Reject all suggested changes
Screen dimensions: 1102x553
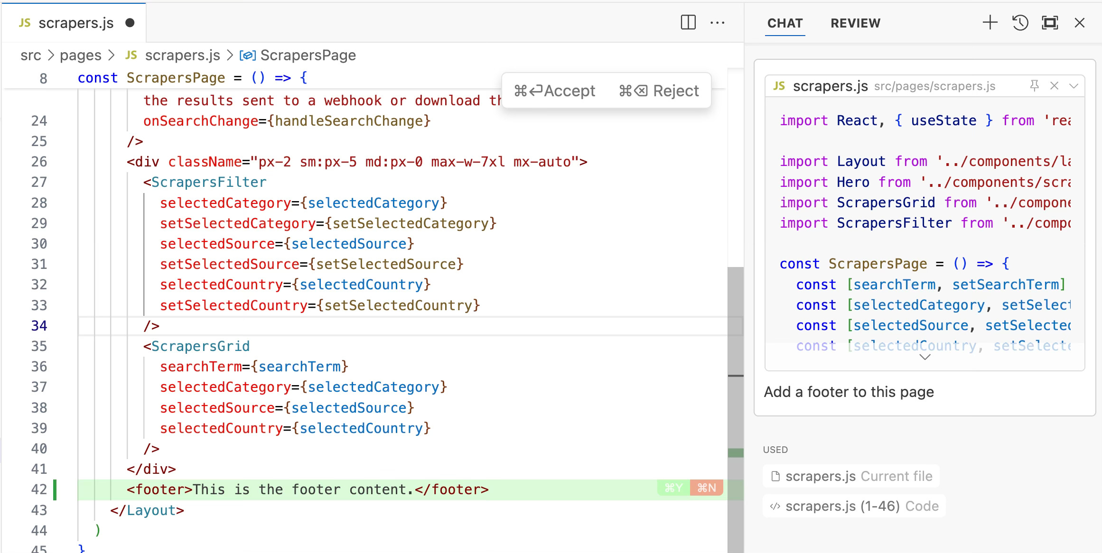(x=659, y=91)
